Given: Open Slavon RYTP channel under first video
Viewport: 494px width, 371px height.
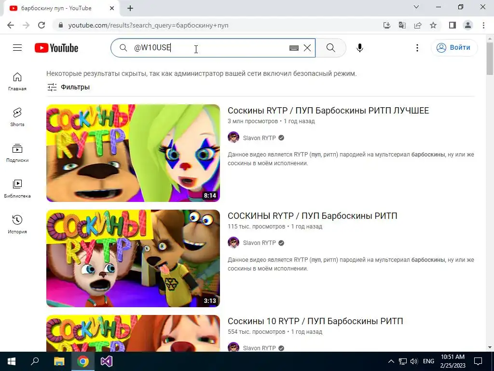Looking at the screenshot, I should 259,138.
